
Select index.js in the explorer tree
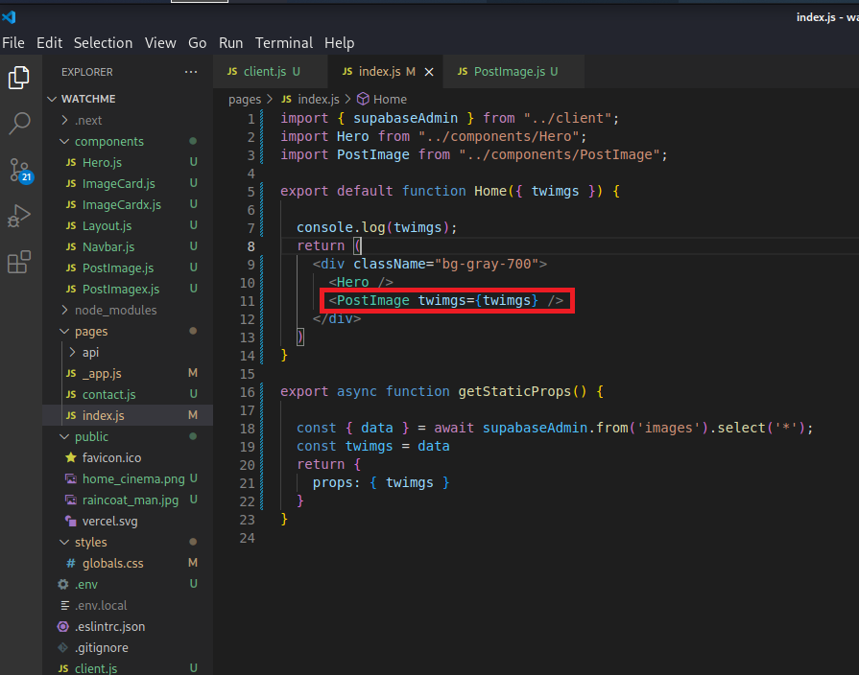coord(128,415)
